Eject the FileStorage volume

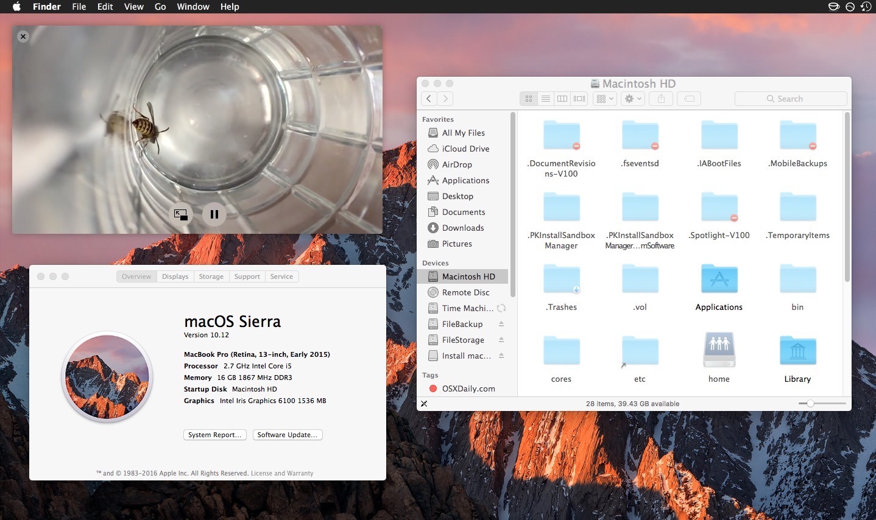[501, 340]
